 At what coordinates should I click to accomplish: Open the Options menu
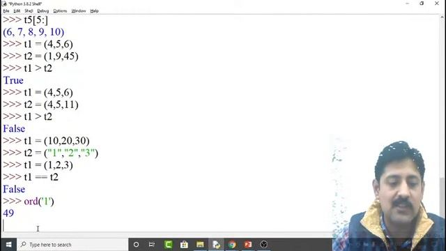[60, 11]
